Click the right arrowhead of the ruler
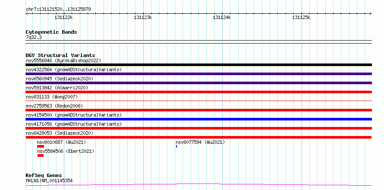384x190 pixels. 371,13
